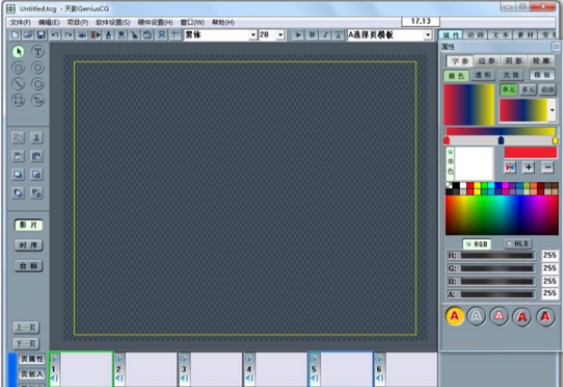Select the arrow pointer tool
This screenshot has width=563, height=387.
point(19,52)
